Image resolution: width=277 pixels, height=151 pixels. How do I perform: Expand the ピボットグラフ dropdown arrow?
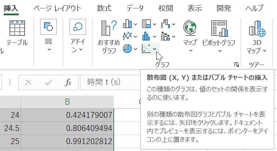[x=220, y=51]
